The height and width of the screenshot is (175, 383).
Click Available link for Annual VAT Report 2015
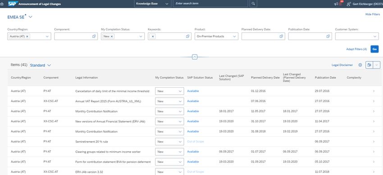[193, 101]
